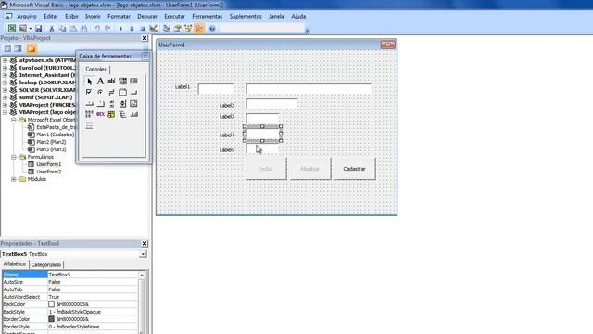Viewport: 593px width, 334px height.
Task: Select the TextBox tool in toolbox
Action: tap(111, 81)
